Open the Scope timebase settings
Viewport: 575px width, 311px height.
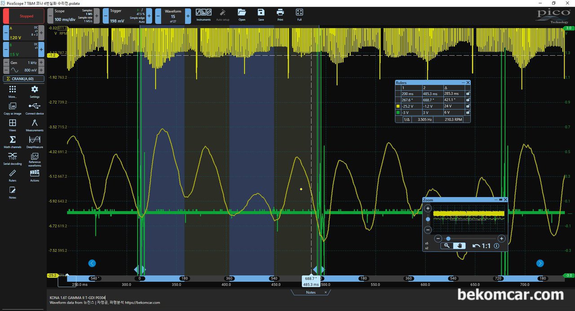click(x=74, y=16)
